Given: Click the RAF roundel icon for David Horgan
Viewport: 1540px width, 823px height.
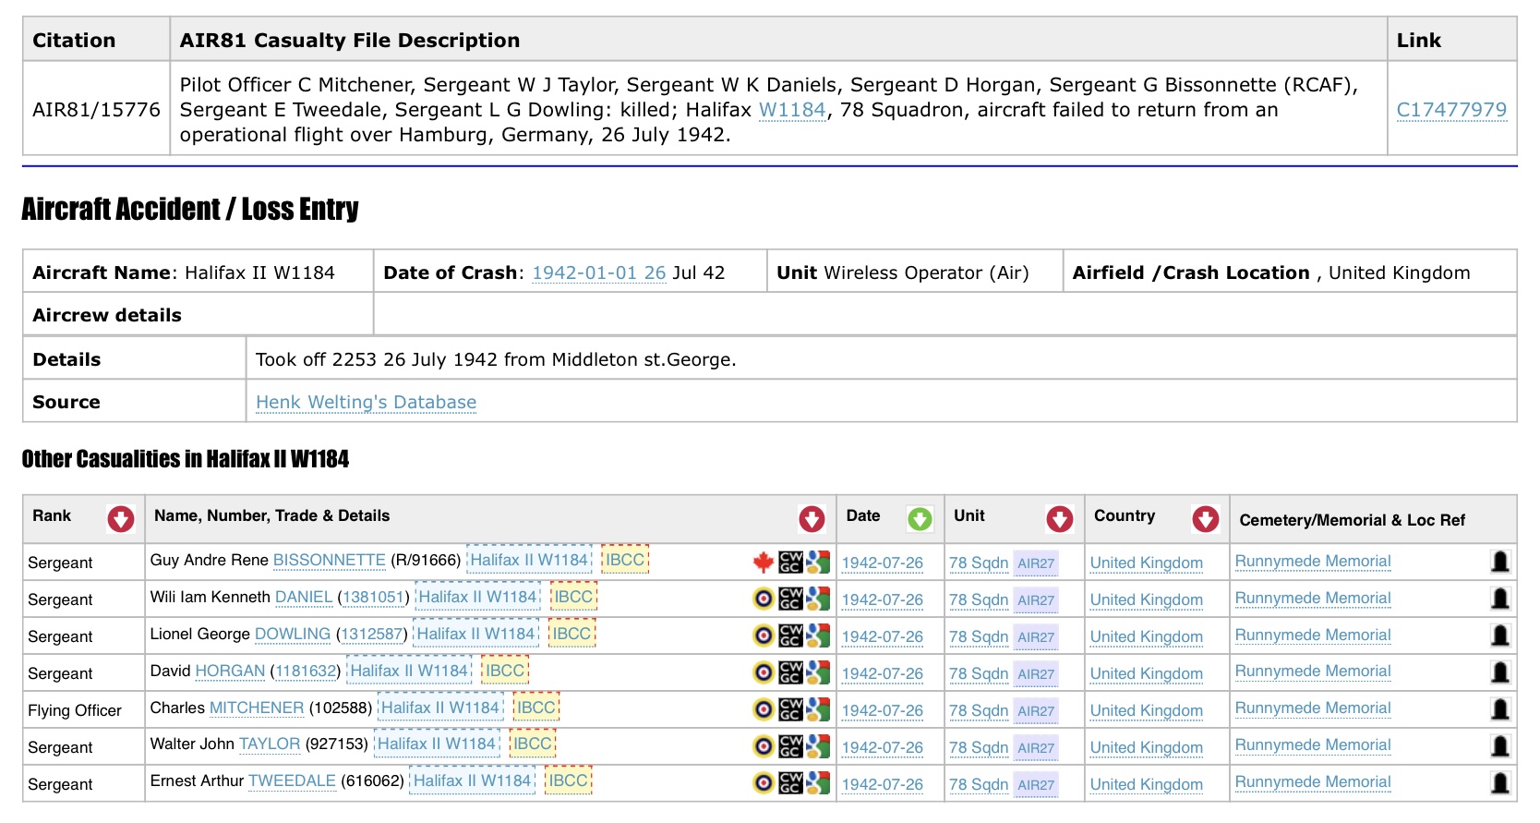Looking at the screenshot, I should 764,672.
